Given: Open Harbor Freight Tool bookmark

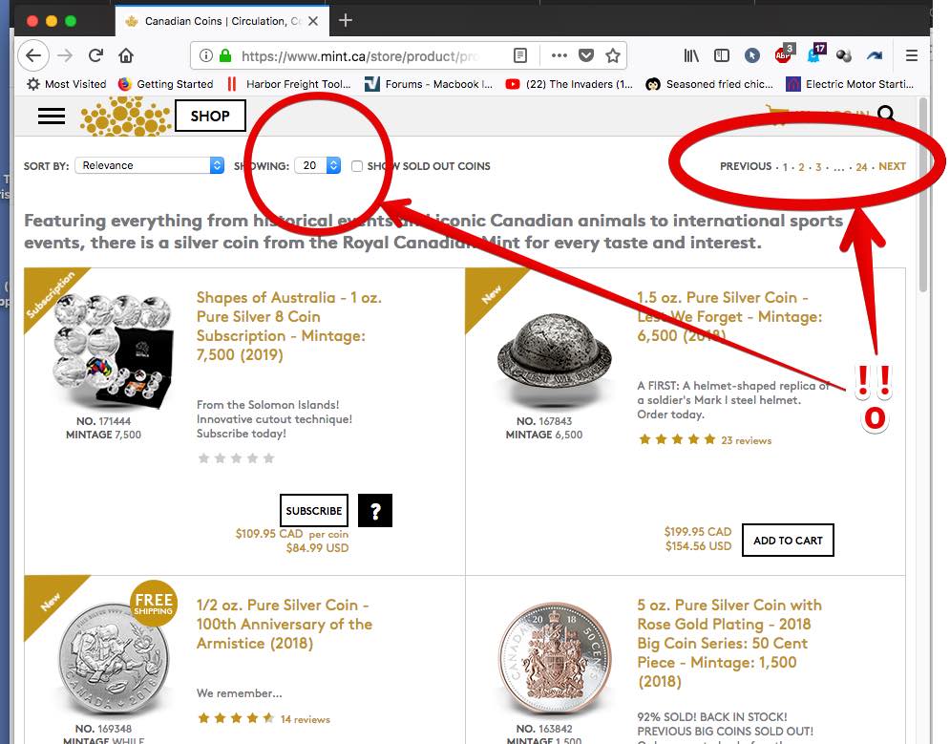Looking at the screenshot, I should pos(289,84).
